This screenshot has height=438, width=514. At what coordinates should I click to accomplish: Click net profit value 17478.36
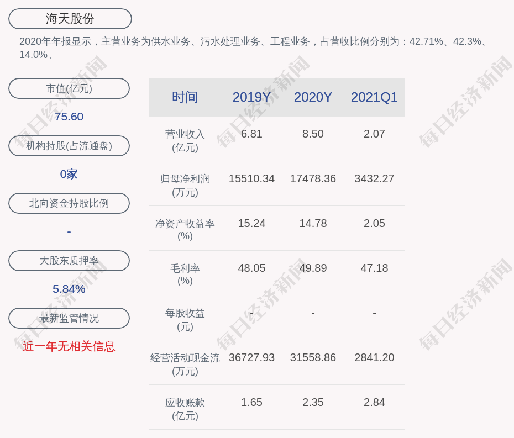(x=313, y=178)
